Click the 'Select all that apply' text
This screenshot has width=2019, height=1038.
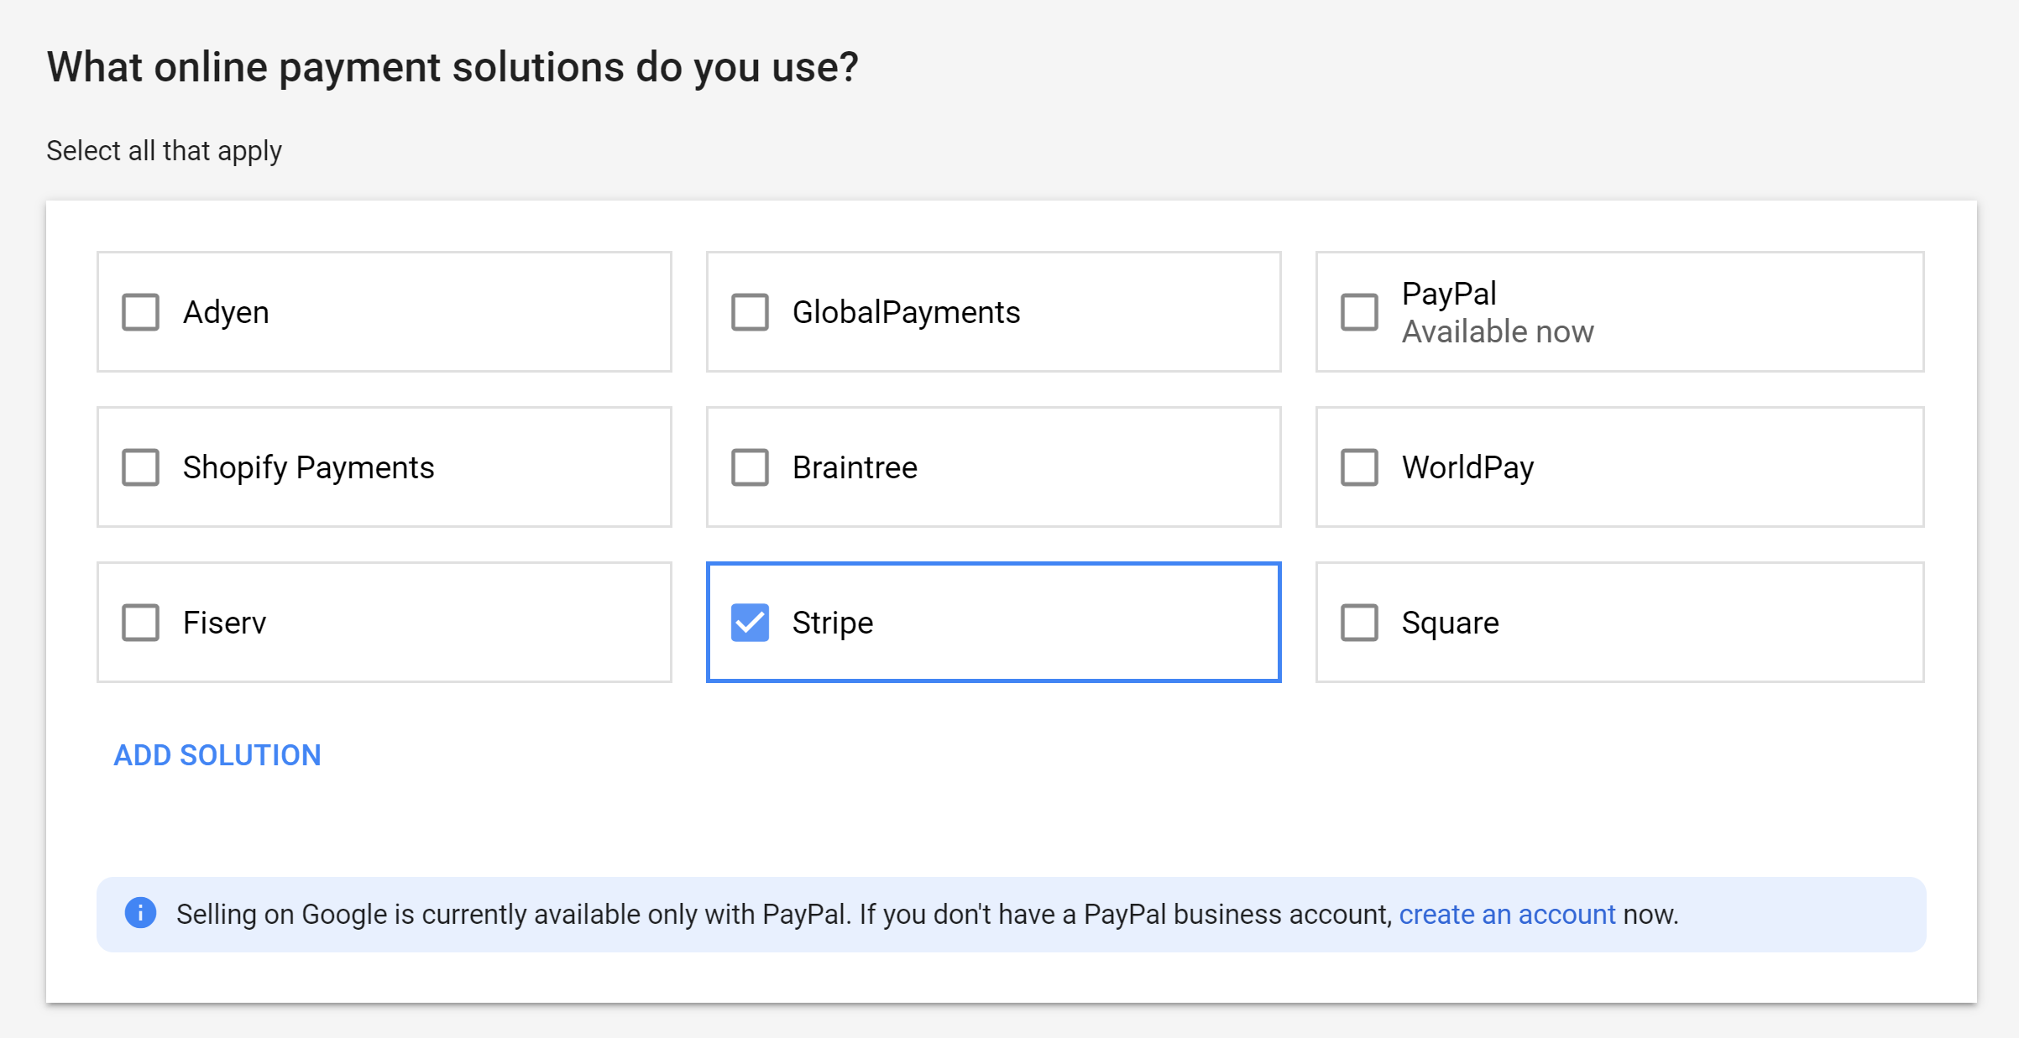coord(164,151)
